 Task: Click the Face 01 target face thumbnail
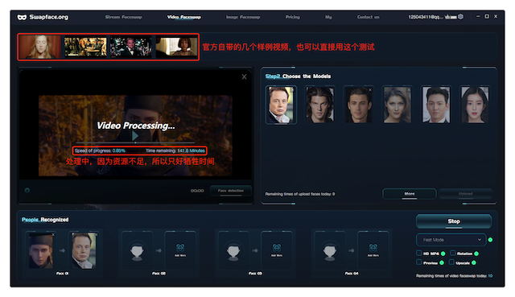[84, 250]
